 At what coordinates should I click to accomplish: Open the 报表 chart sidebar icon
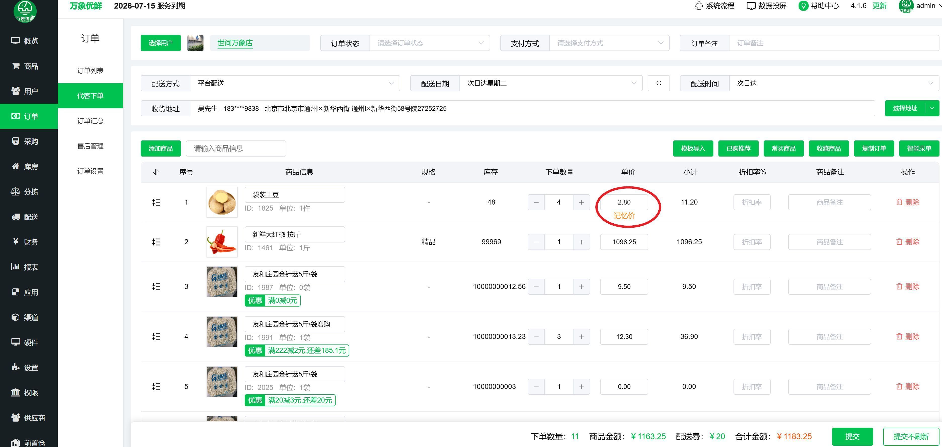tap(15, 267)
